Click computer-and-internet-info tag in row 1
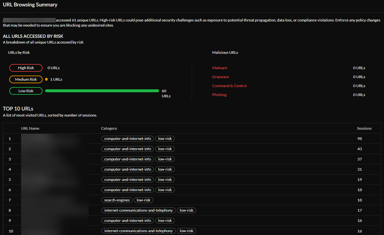384x235 pixels. click(128, 139)
